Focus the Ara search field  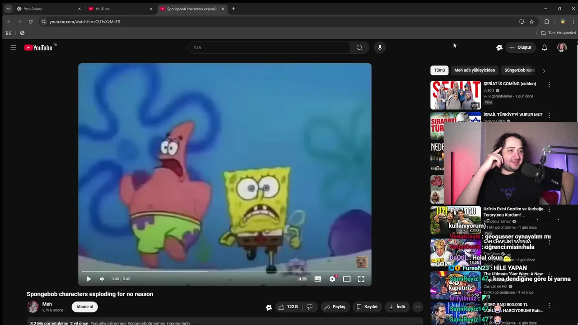coord(269,47)
